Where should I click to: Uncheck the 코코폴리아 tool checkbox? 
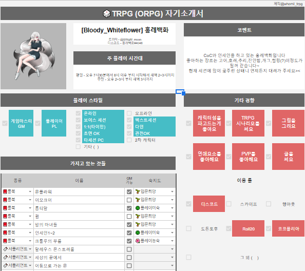[269, 228]
